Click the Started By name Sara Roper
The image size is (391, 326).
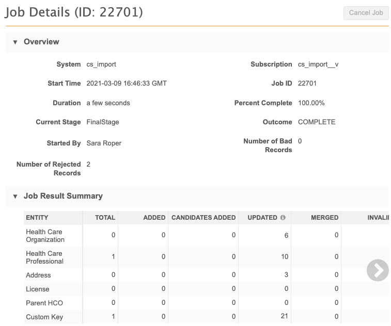click(x=104, y=143)
